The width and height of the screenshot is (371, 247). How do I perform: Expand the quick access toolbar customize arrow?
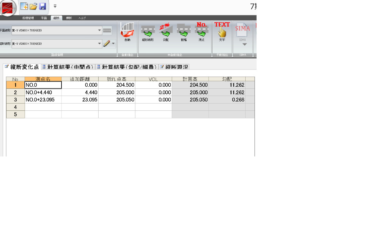pyautogui.click(x=55, y=6)
